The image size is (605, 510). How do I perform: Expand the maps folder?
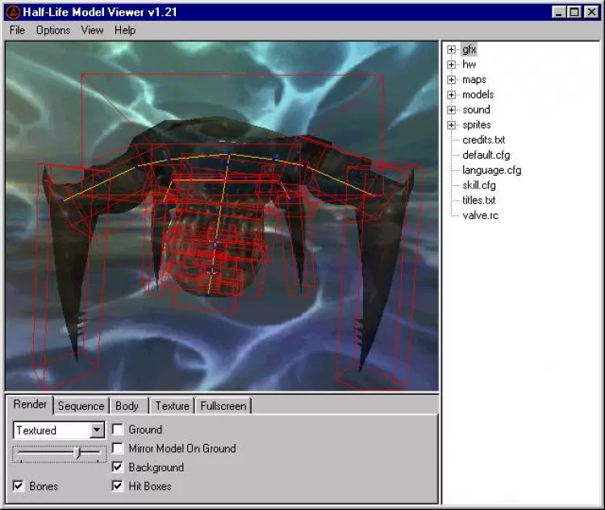(452, 80)
